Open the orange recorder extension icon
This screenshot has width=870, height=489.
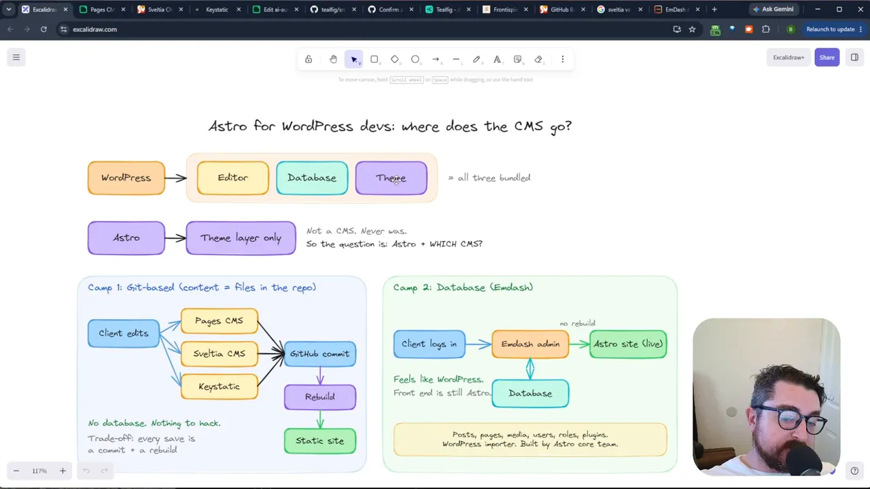click(x=749, y=29)
